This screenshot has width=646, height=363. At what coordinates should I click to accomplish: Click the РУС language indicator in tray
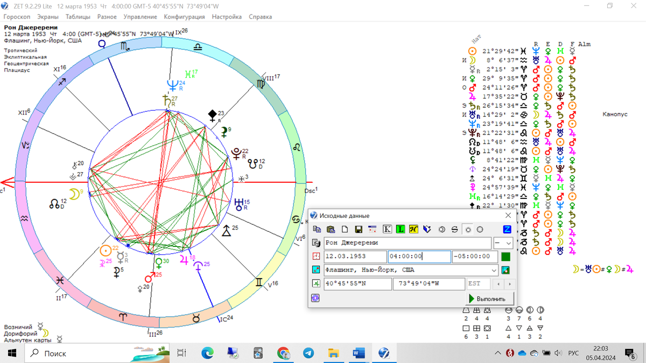click(574, 353)
